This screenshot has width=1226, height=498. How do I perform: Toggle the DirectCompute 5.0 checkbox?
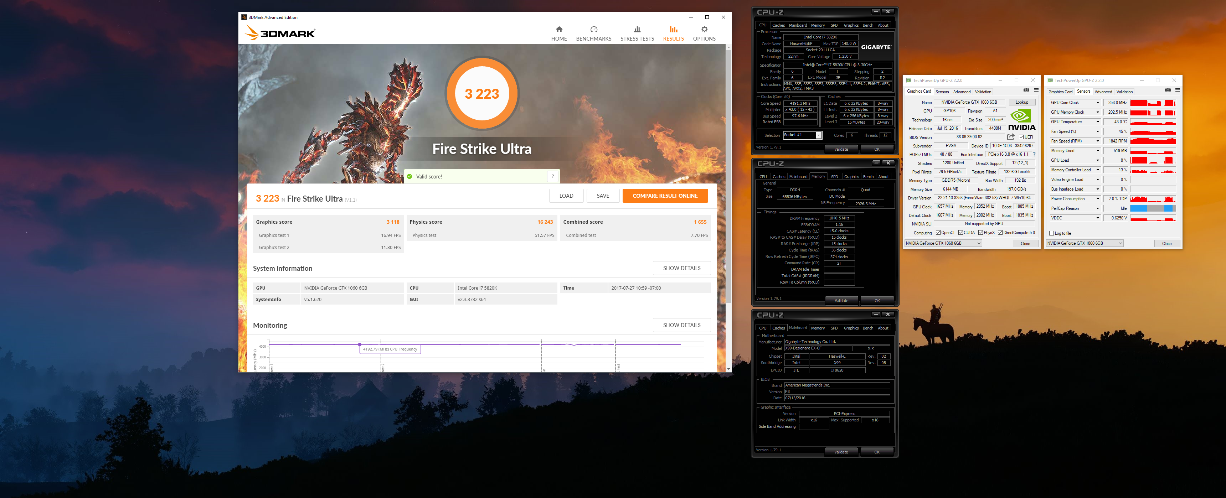(1000, 233)
